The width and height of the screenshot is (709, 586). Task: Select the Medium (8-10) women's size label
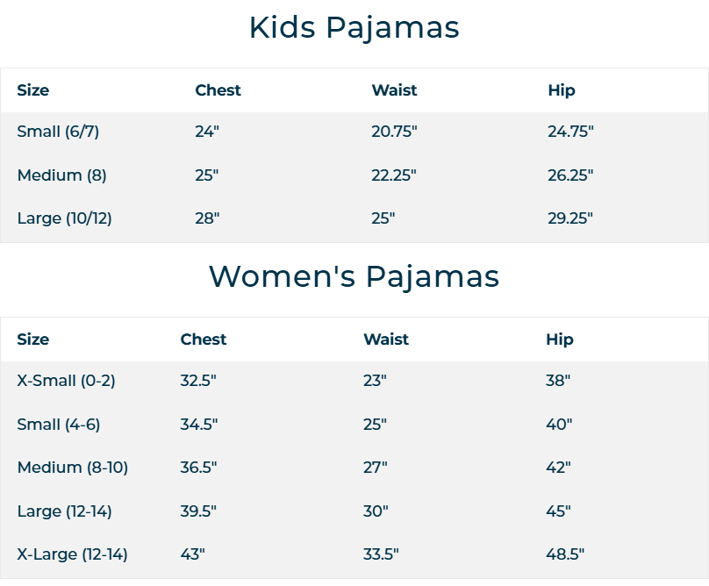coord(73,468)
